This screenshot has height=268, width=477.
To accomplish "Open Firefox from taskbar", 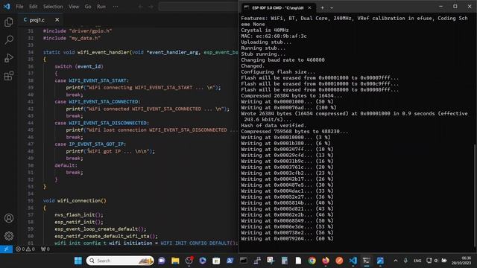I will [326, 261].
